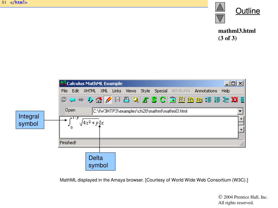Insert a definition list icon
This screenshot has width=278, height=208.
coord(226,100)
